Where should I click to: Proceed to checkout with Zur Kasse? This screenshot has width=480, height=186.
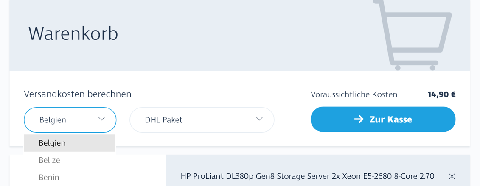pyautogui.click(x=383, y=119)
